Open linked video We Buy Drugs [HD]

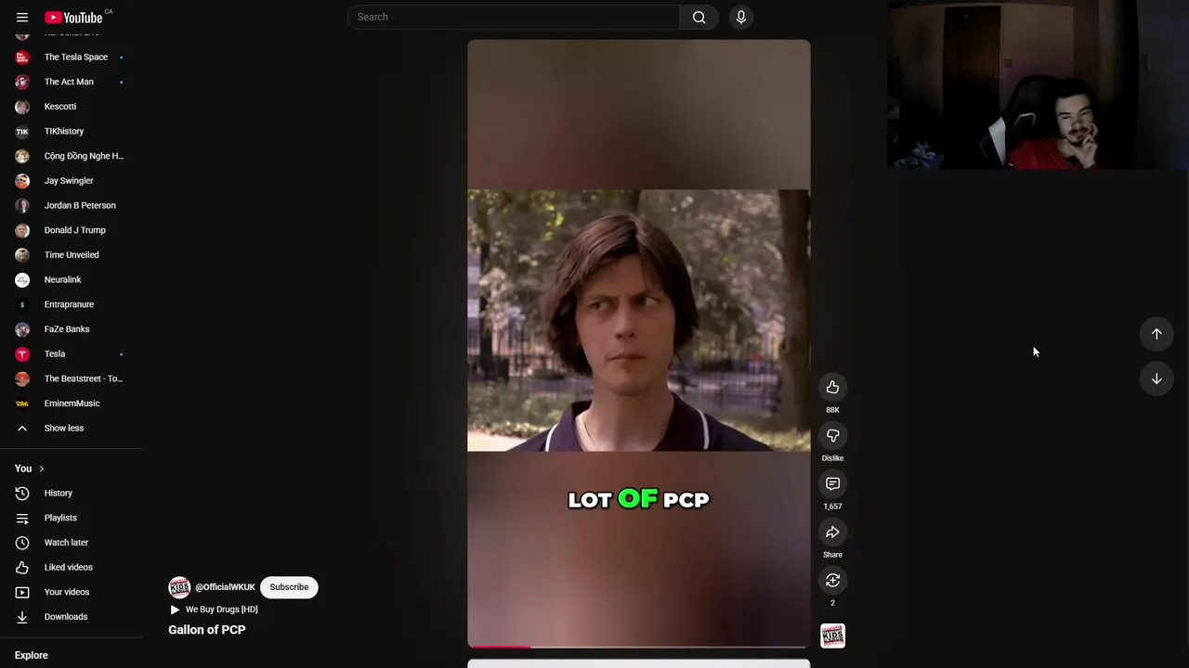pyautogui.click(x=214, y=610)
